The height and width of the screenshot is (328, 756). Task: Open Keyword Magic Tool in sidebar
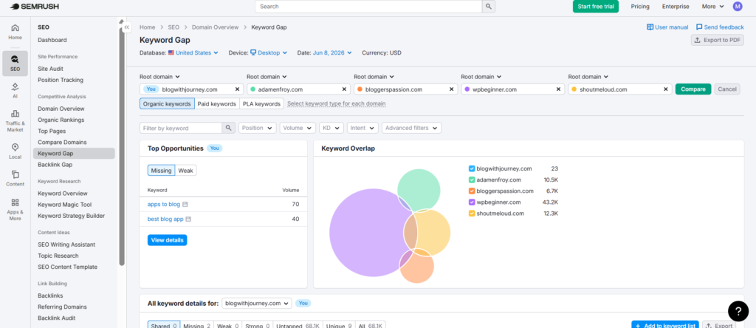(65, 205)
